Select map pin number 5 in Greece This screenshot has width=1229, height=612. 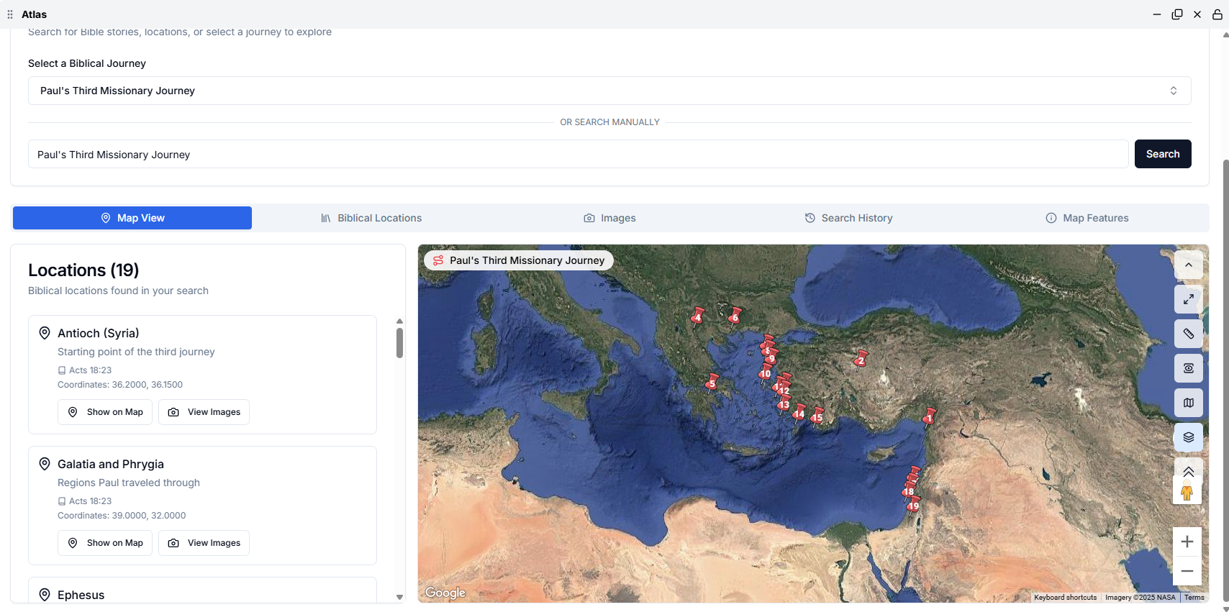click(712, 383)
